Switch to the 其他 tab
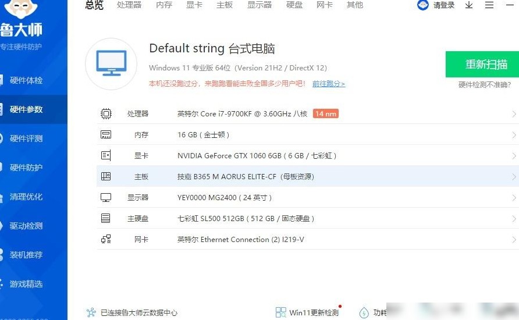The image size is (519, 320). 355,5
